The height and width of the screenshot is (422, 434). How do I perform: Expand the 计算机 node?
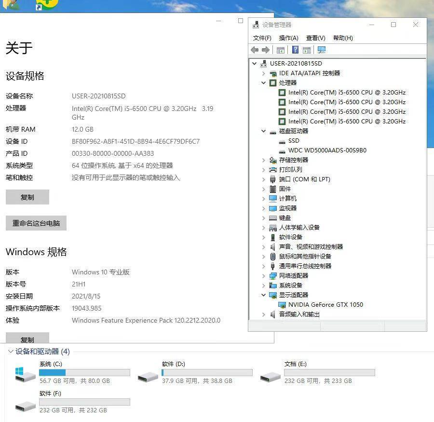(263, 199)
